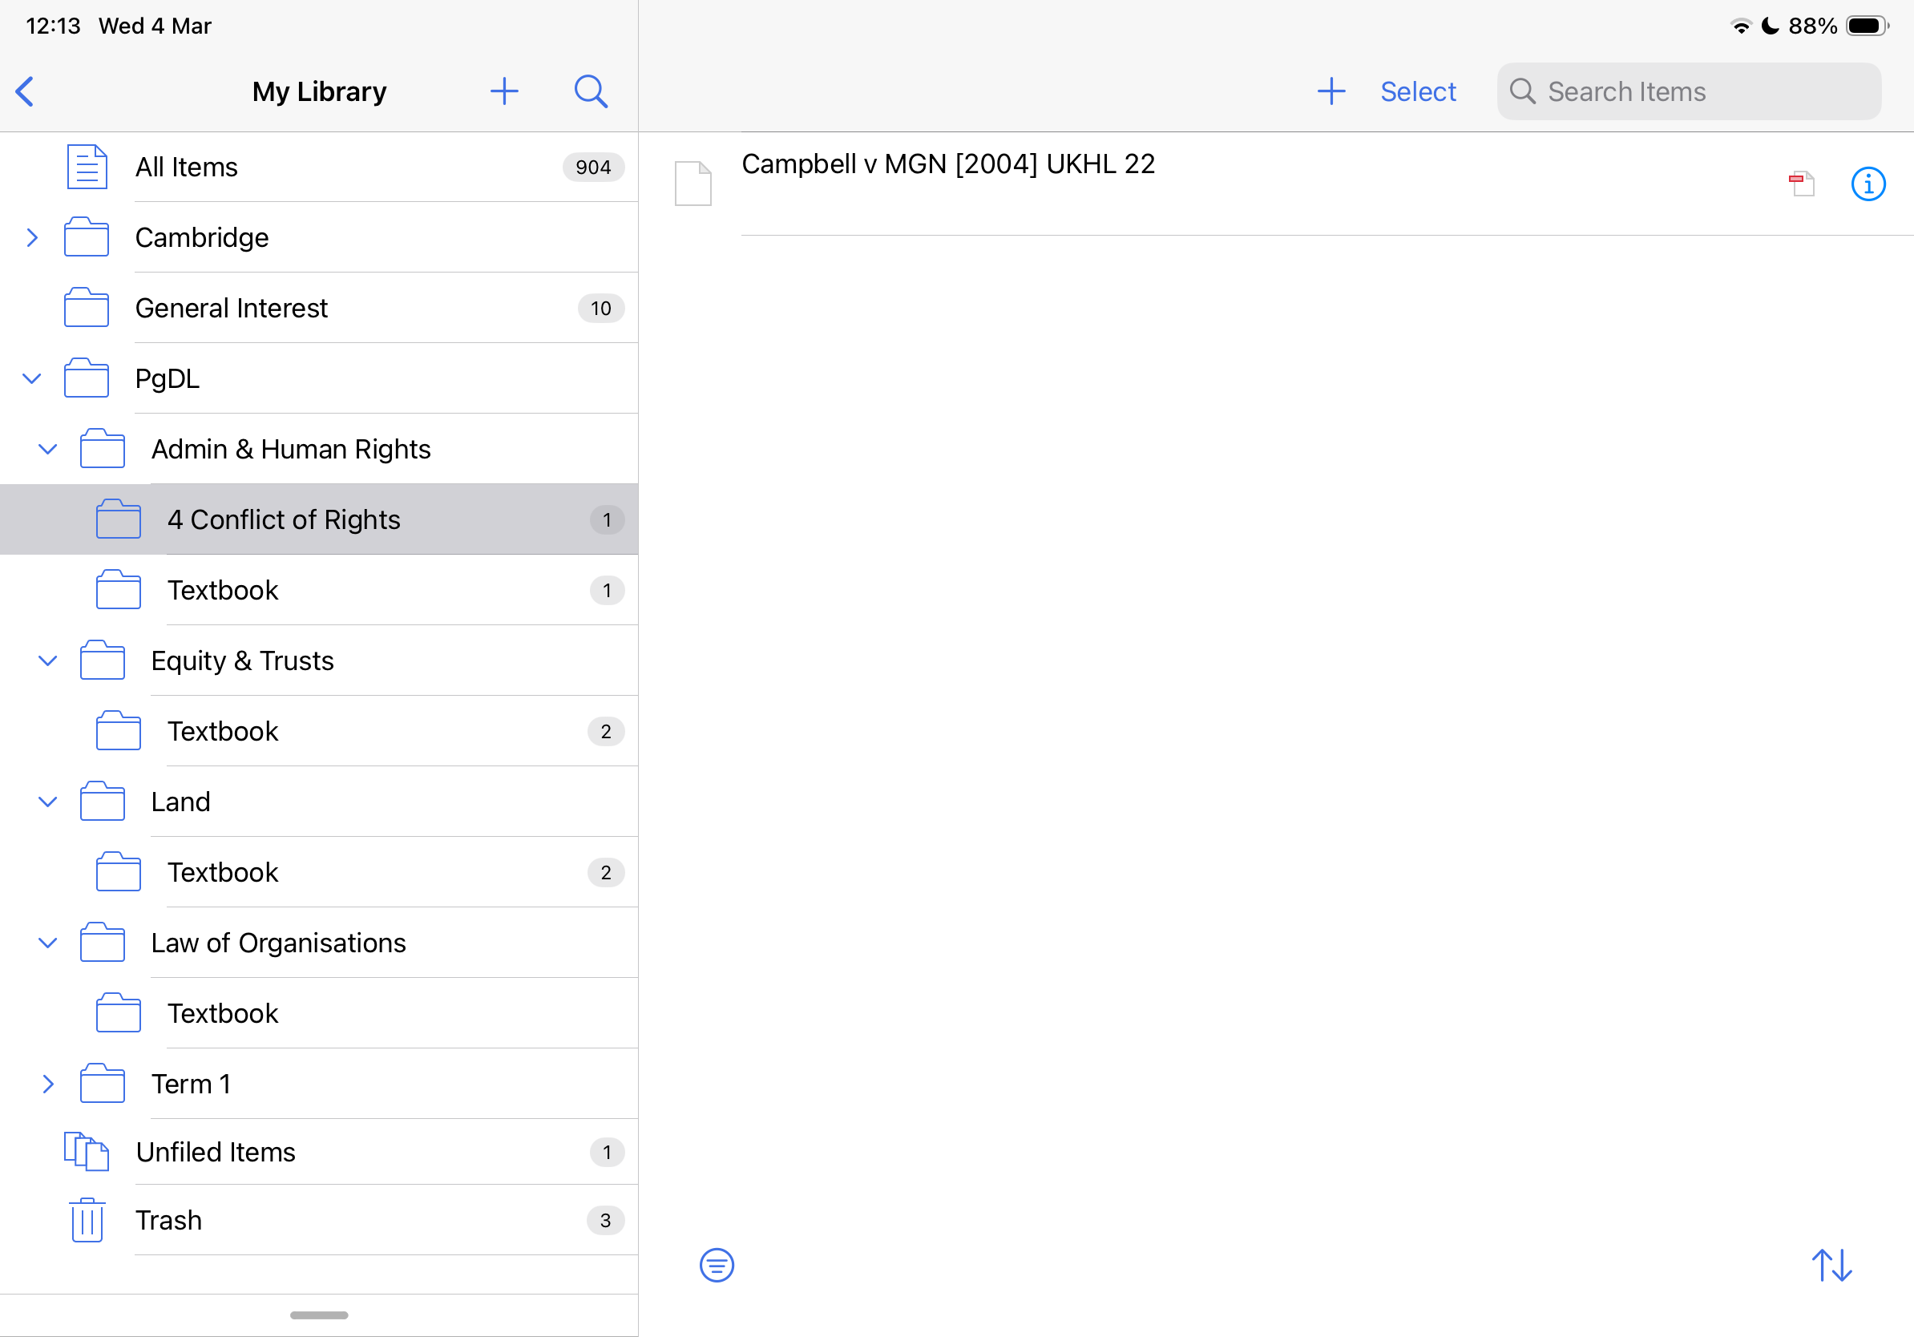
Task: Expand the Cambridge collection
Action: 32,237
